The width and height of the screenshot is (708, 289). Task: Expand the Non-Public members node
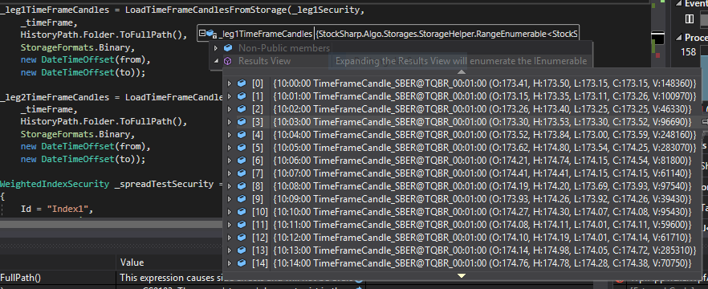[x=215, y=48]
